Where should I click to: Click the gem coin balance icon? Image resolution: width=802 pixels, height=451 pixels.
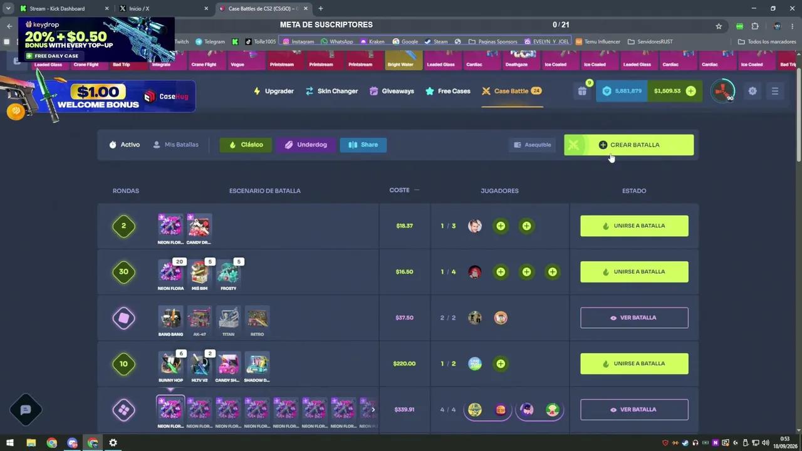click(x=607, y=91)
